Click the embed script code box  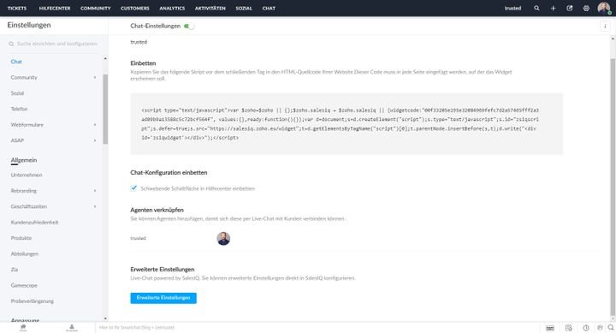click(346, 124)
